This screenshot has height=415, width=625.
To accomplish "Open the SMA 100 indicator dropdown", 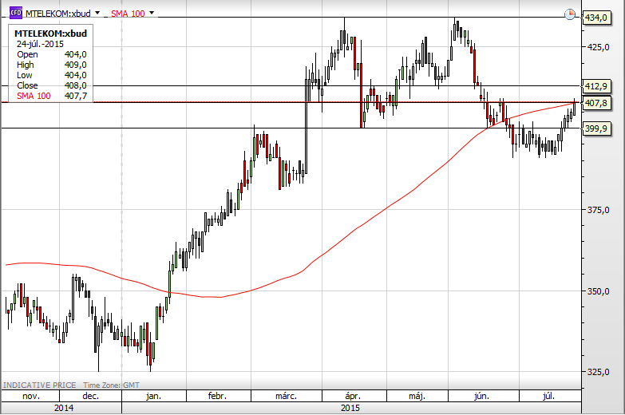I will 152,13.
